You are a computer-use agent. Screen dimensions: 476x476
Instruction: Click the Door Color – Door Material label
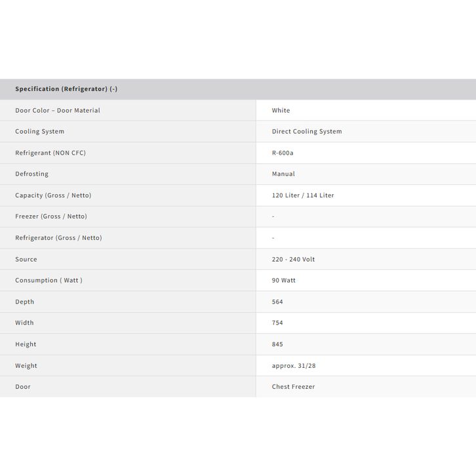(x=58, y=111)
